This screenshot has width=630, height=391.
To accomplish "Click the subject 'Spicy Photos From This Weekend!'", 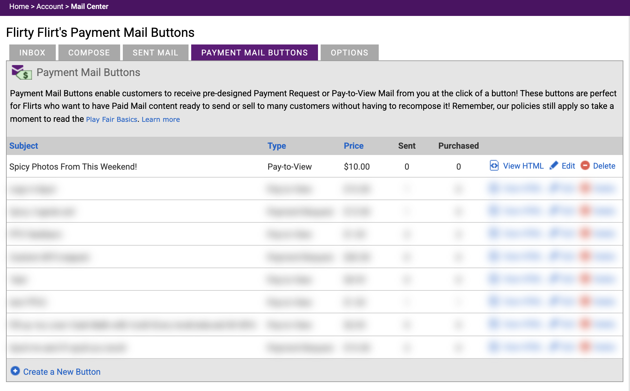I will pyautogui.click(x=73, y=167).
